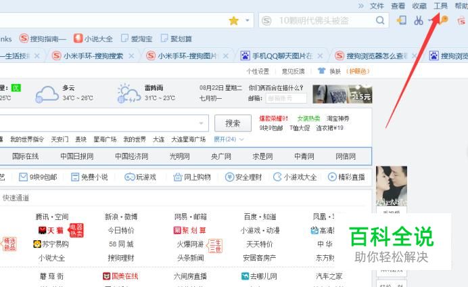Click the shirt 换肤 icon
The width and height of the screenshot is (468, 287).
(321, 71)
